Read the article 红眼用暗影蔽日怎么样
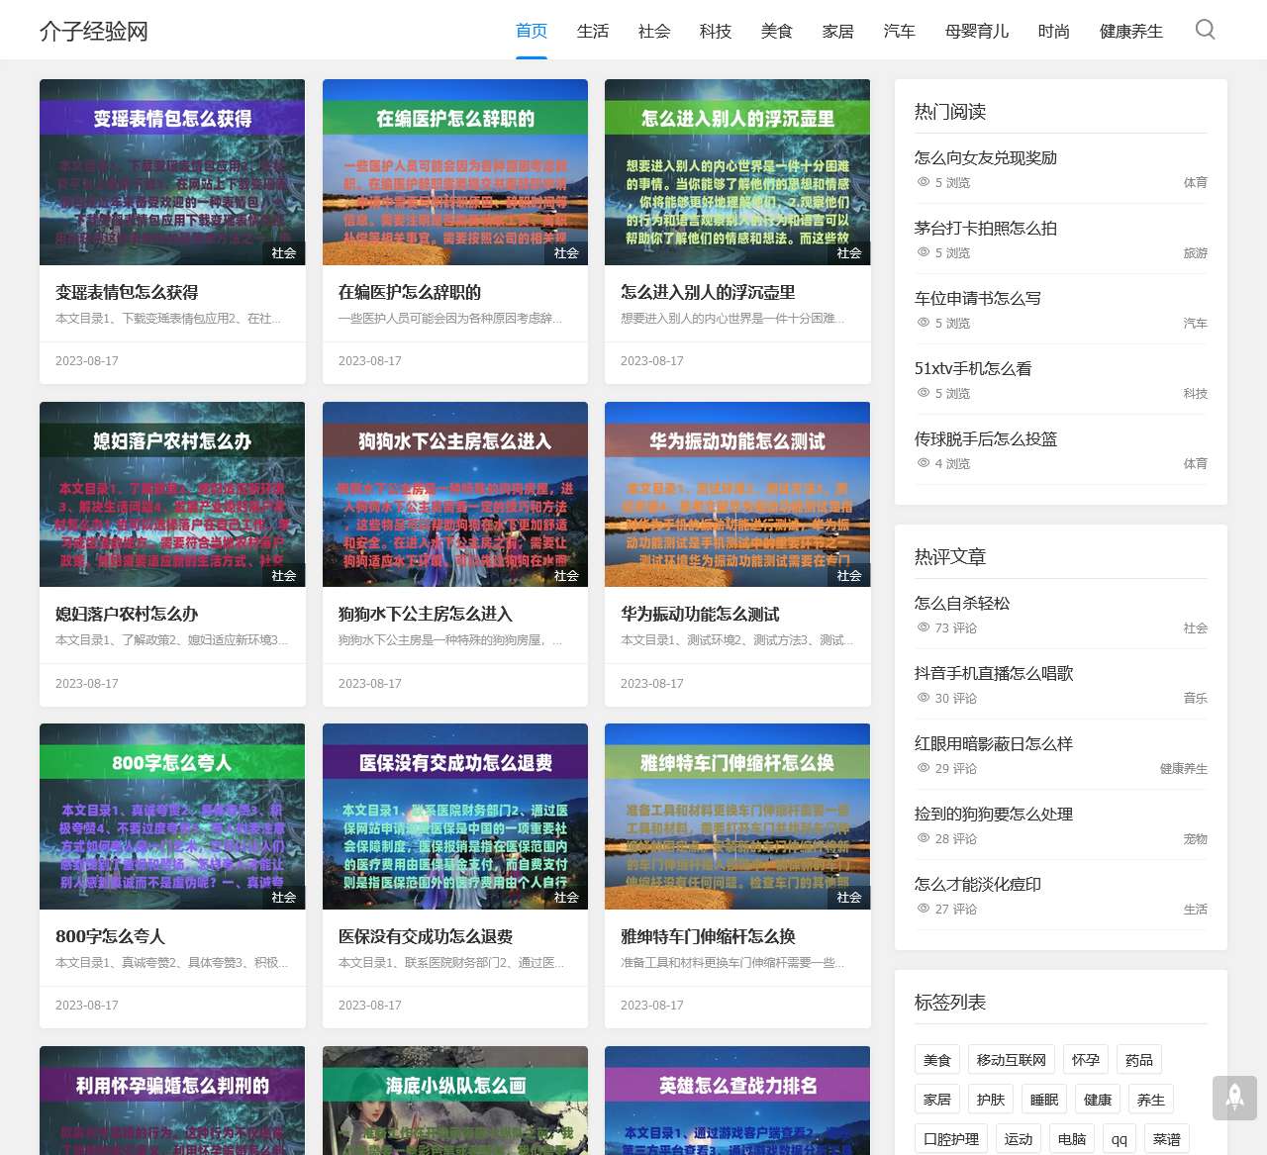The image size is (1267, 1155). [x=994, y=743]
